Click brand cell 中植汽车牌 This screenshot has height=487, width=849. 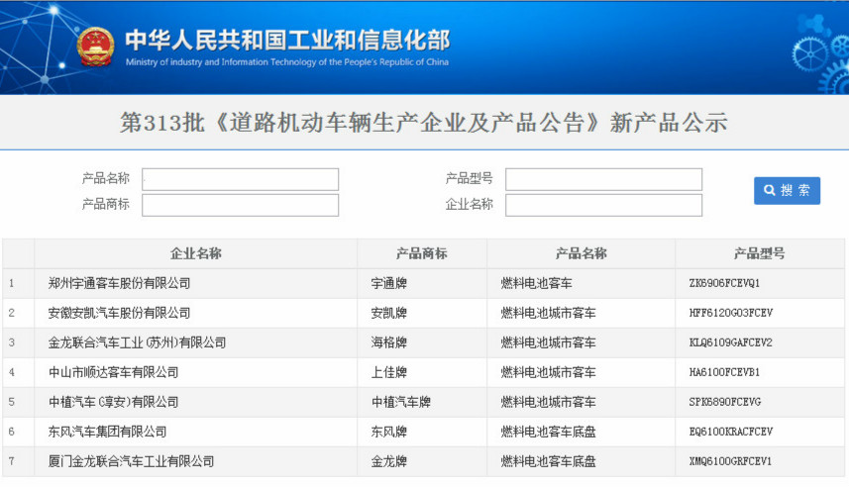point(401,402)
